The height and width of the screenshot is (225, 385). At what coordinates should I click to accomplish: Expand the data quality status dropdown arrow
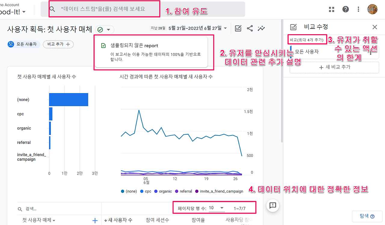tap(108, 29)
